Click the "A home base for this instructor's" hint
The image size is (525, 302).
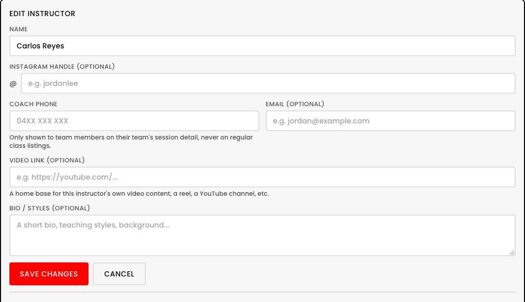pyautogui.click(x=139, y=194)
